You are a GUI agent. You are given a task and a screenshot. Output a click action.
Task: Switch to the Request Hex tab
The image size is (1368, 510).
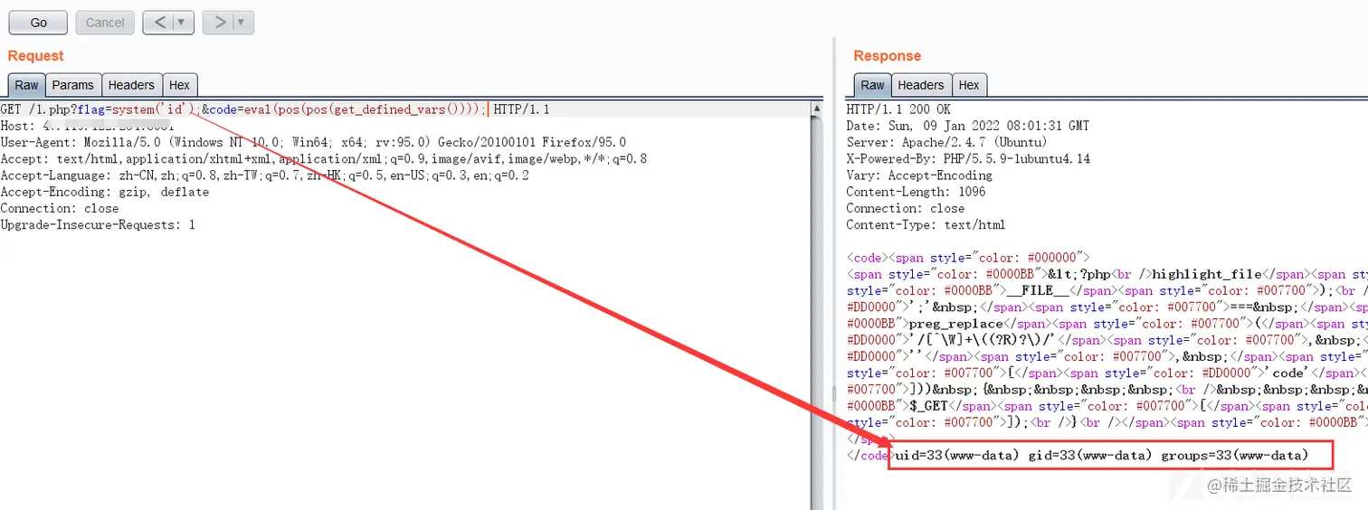(179, 85)
